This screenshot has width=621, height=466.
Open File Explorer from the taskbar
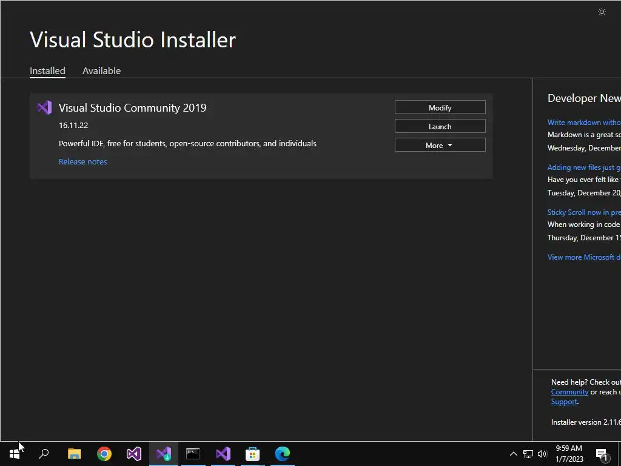(74, 454)
